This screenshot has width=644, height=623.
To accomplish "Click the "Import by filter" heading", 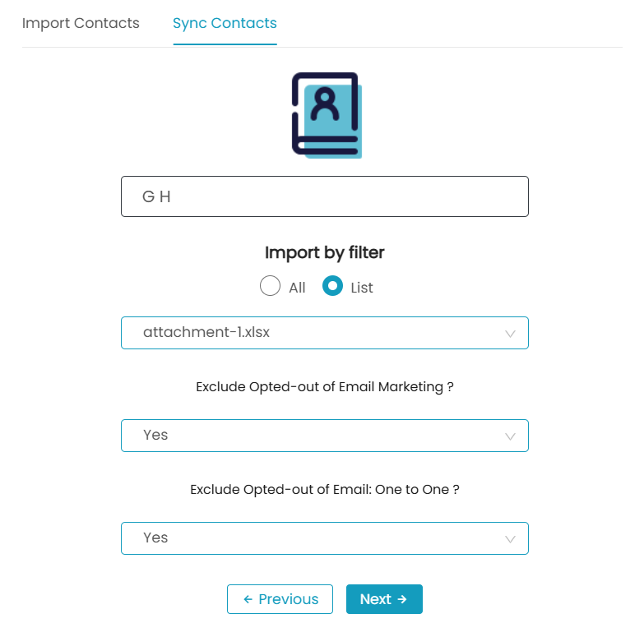I will tap(324, 253).
